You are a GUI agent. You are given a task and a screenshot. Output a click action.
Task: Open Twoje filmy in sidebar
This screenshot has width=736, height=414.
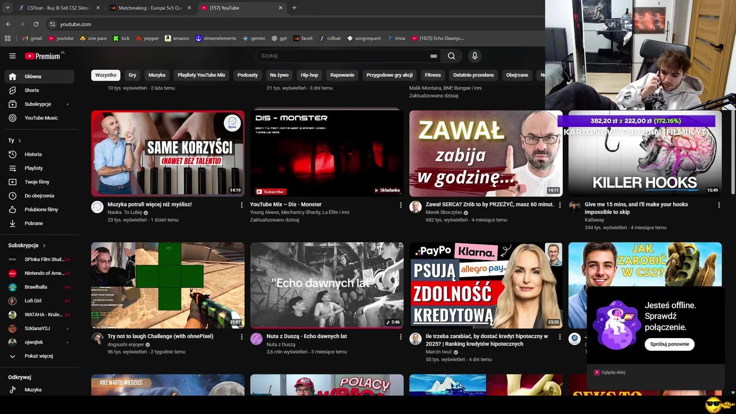(x=39, y=182)
